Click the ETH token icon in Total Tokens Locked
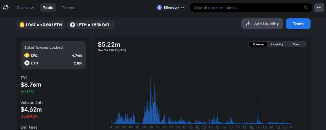The width and height of the screenshot is (326, 130). pos(27,63)
